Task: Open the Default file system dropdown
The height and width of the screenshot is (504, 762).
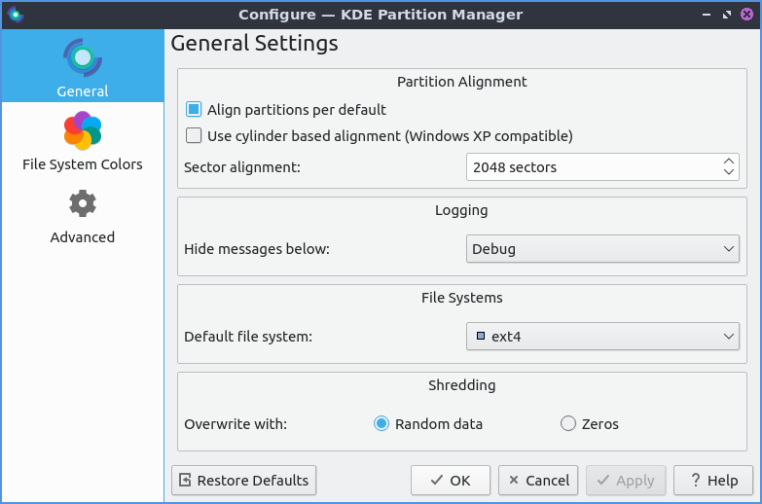Action: [x=602, y=337]
